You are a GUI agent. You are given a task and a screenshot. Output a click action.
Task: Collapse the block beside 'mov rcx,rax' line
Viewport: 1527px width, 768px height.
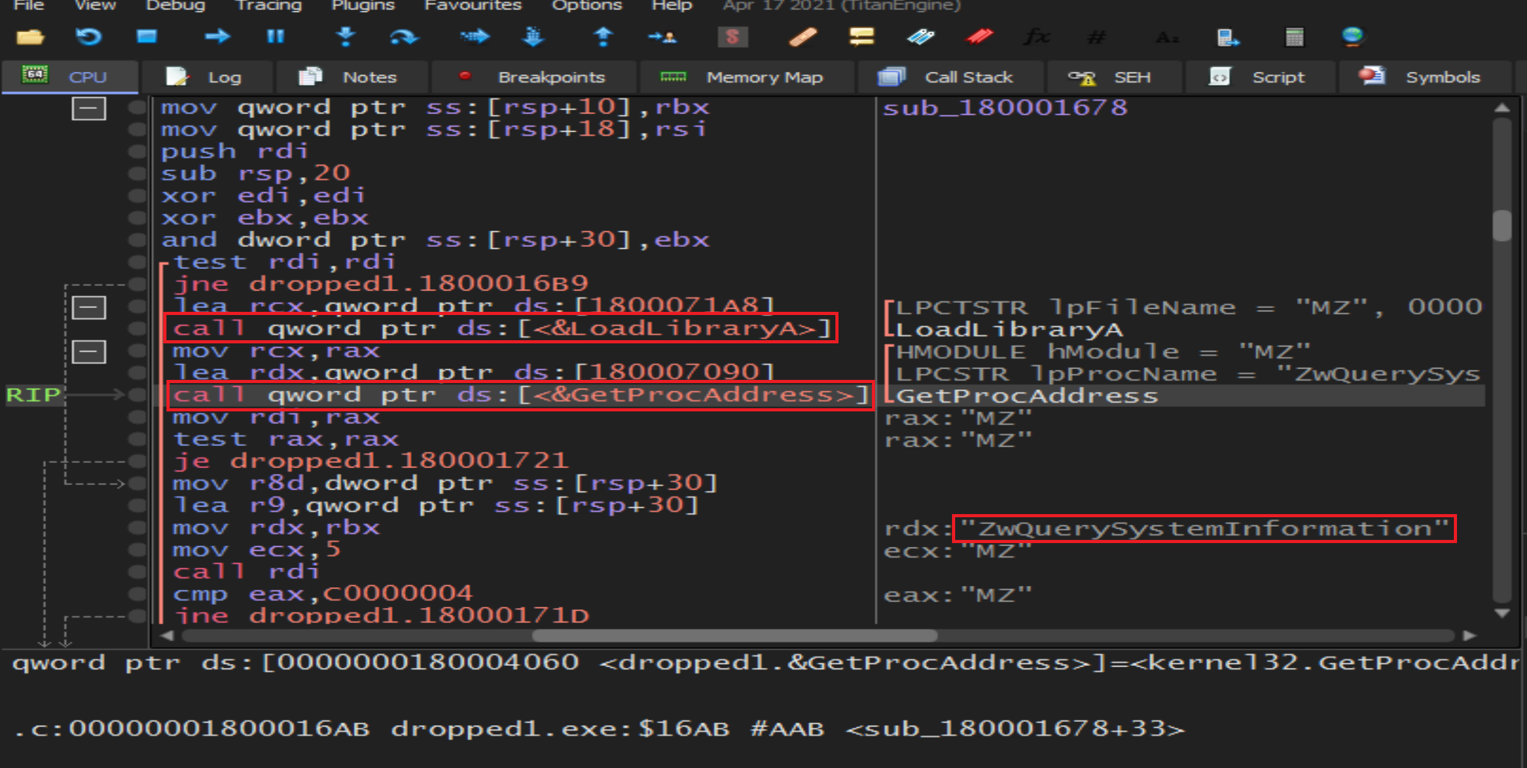[88, 352]
